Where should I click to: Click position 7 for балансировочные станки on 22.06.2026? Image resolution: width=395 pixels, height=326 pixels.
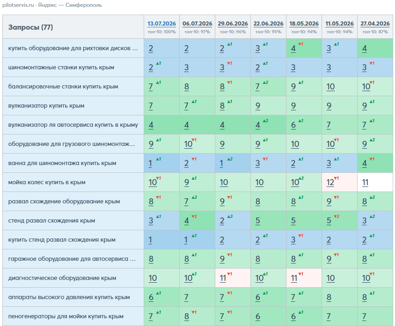tap(257, 87)
